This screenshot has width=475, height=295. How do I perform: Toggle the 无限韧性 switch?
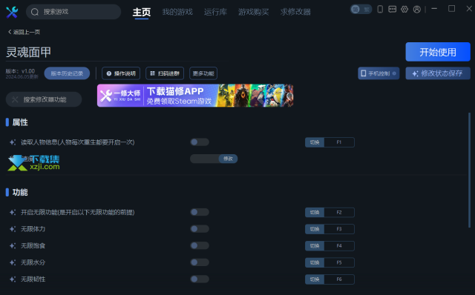(x=200, y=279)
